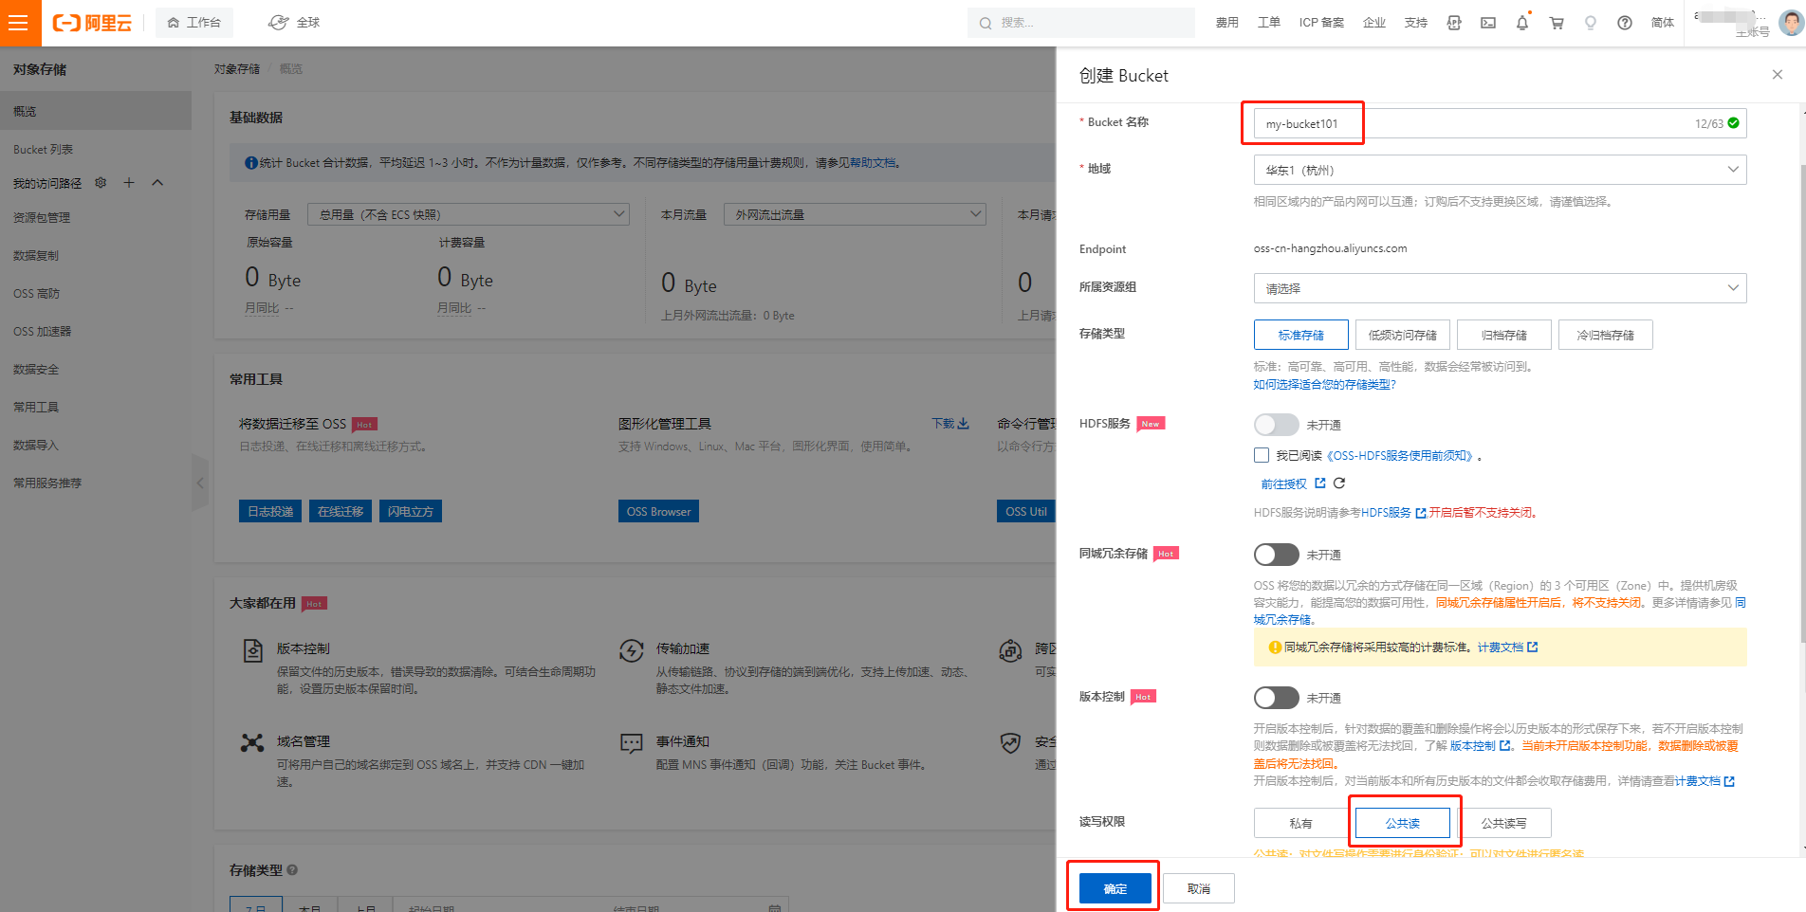Click the Bucket 名称 input field
The height and width of the screenshot is (912, 1806).
click(x=1500, y=123)
